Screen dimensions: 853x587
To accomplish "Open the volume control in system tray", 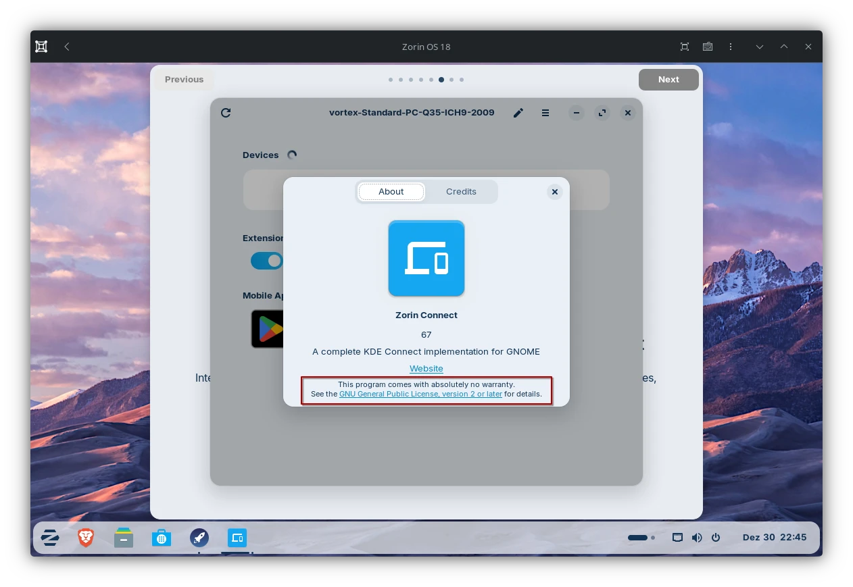I will (x=697, y=538).
